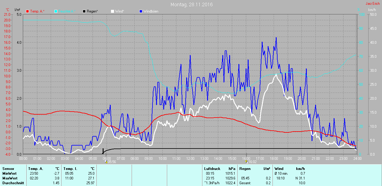Screen dimensions: 382x186
Task: Click the pressure trend ^1.3hPa/h
Action: click(x=211, y=183)
